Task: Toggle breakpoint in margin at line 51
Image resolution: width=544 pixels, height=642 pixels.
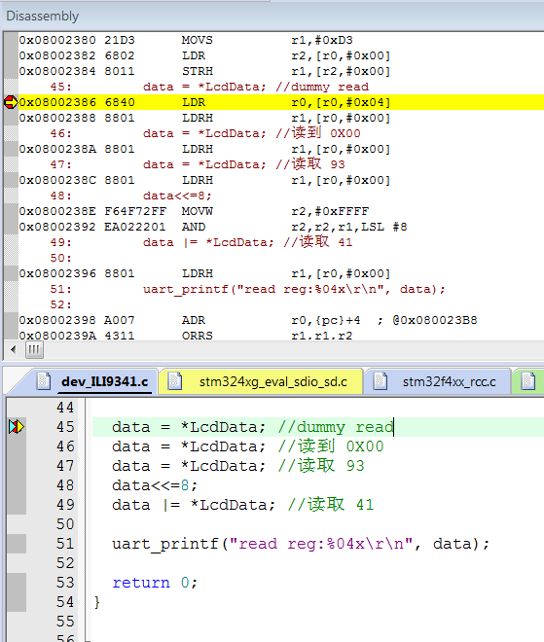Action: 17,544
